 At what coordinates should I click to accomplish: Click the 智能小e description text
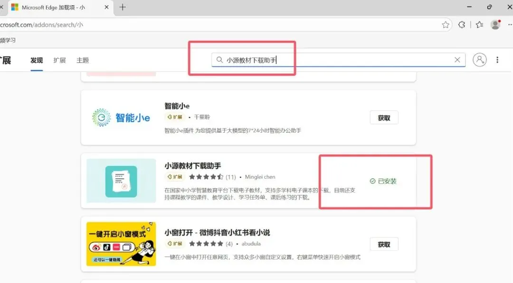point(233,130)
